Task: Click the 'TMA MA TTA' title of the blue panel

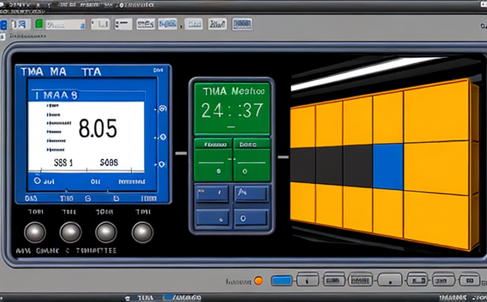Action: (61, 72)
